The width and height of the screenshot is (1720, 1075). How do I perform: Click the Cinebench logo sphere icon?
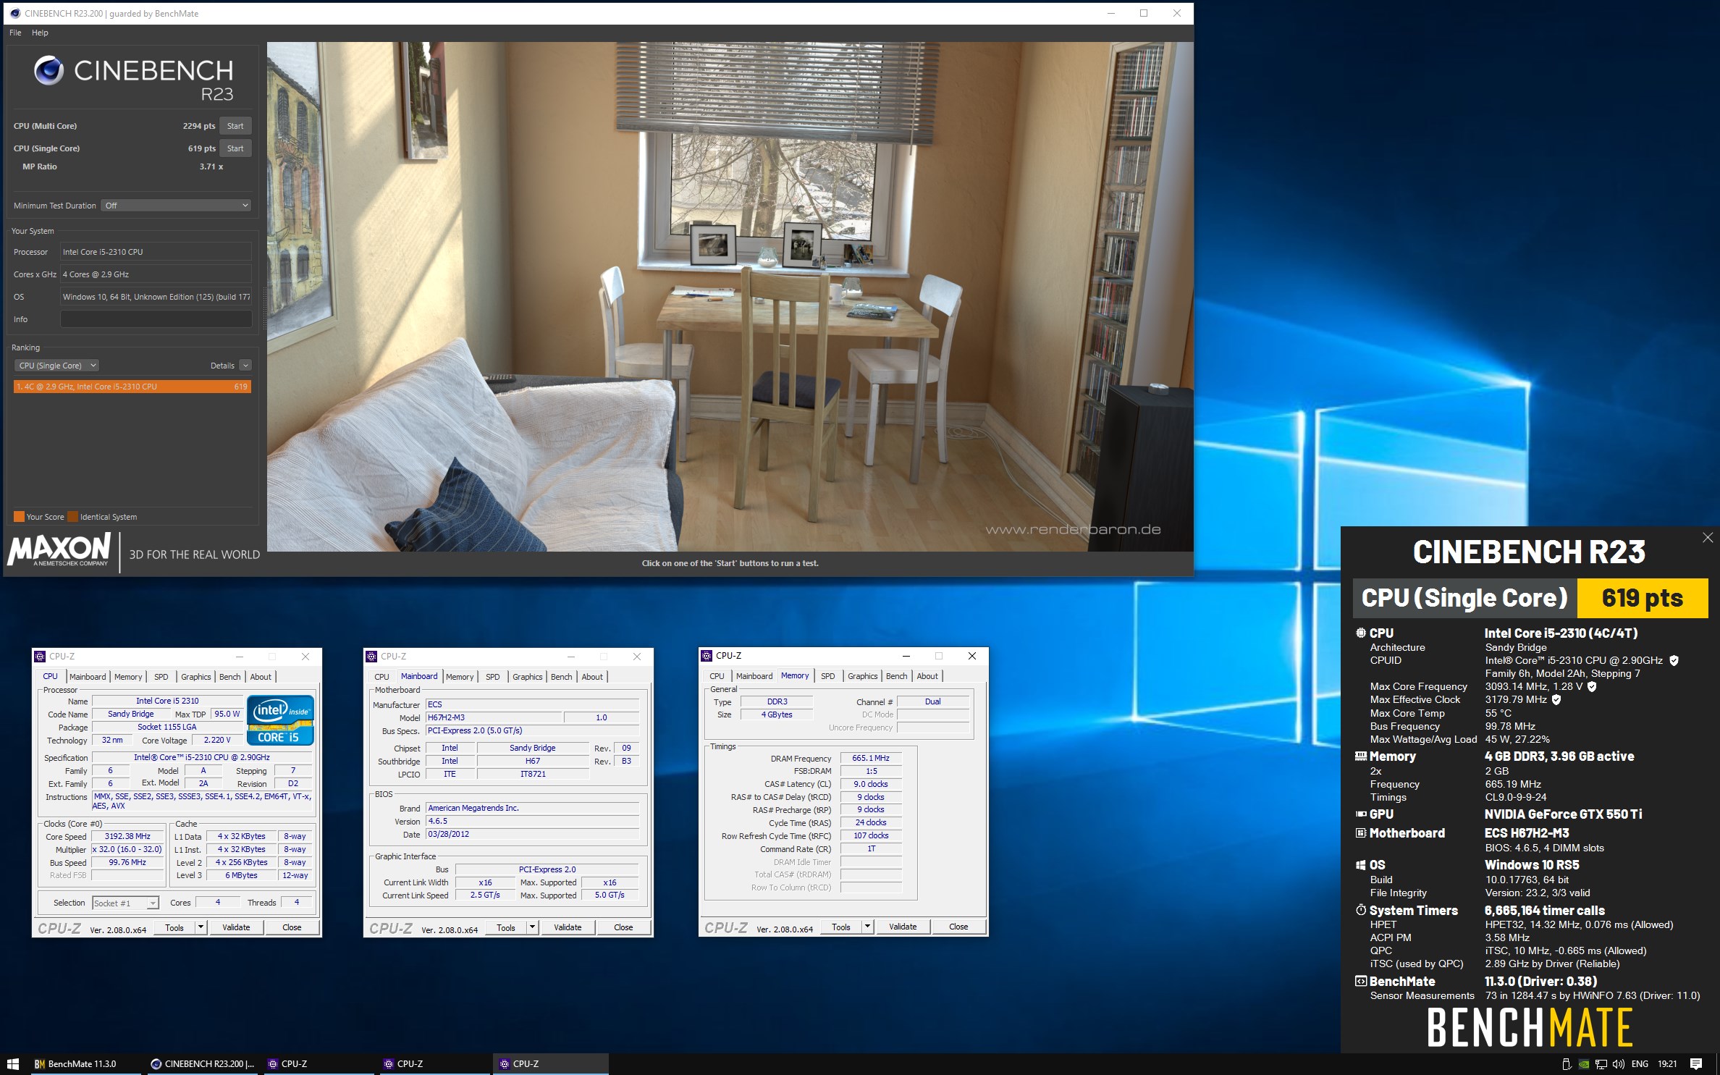[49, 71]
